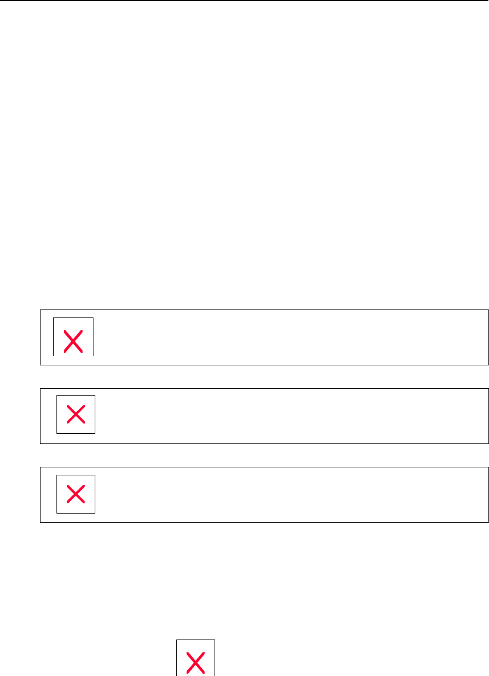This screenshot has width=489, height=676.
Task: Click the missing image thumbnail in the middle box
Action: [76, 414]
